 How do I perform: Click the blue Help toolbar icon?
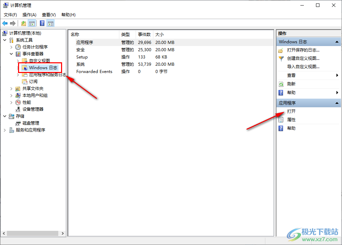pos(42,23)
